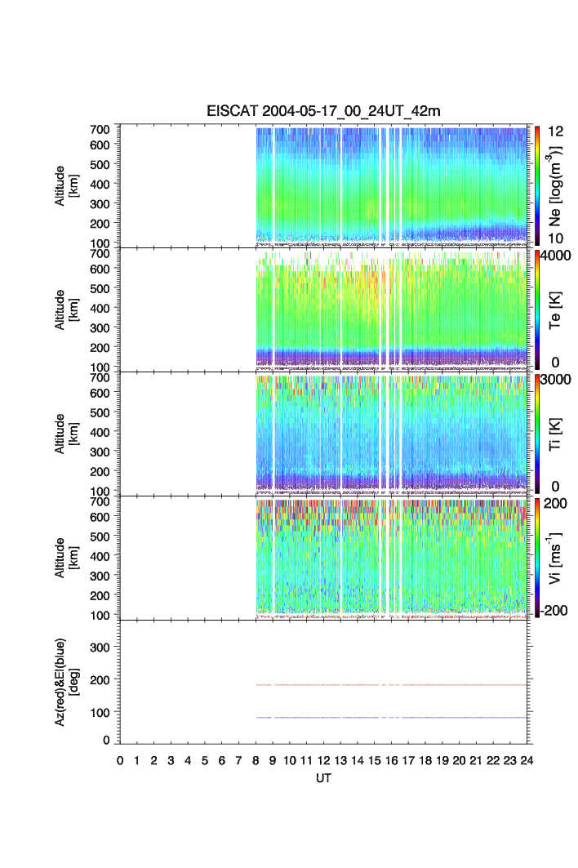Click the plot title EISCAT 2004-05-17_00_24UT_42m

point(326,112)
